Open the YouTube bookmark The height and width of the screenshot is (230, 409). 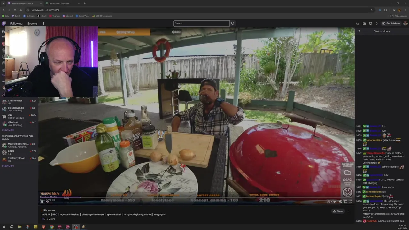(54, 16)
